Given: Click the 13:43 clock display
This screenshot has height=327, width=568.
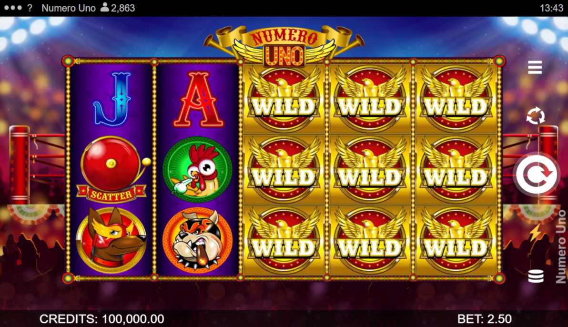Looking at the screenshot, I should (x=551, y=8).
